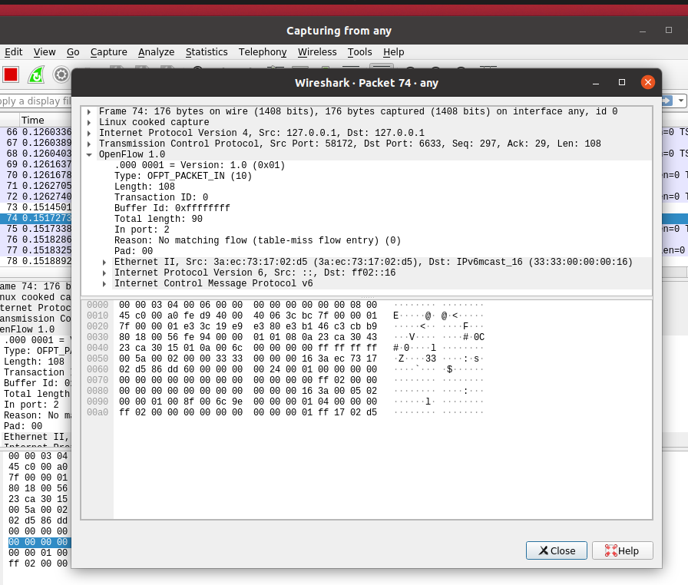This screenshot has height=585, width=688.
Task: Sort by the Time column header
Action: coord(33,120)
